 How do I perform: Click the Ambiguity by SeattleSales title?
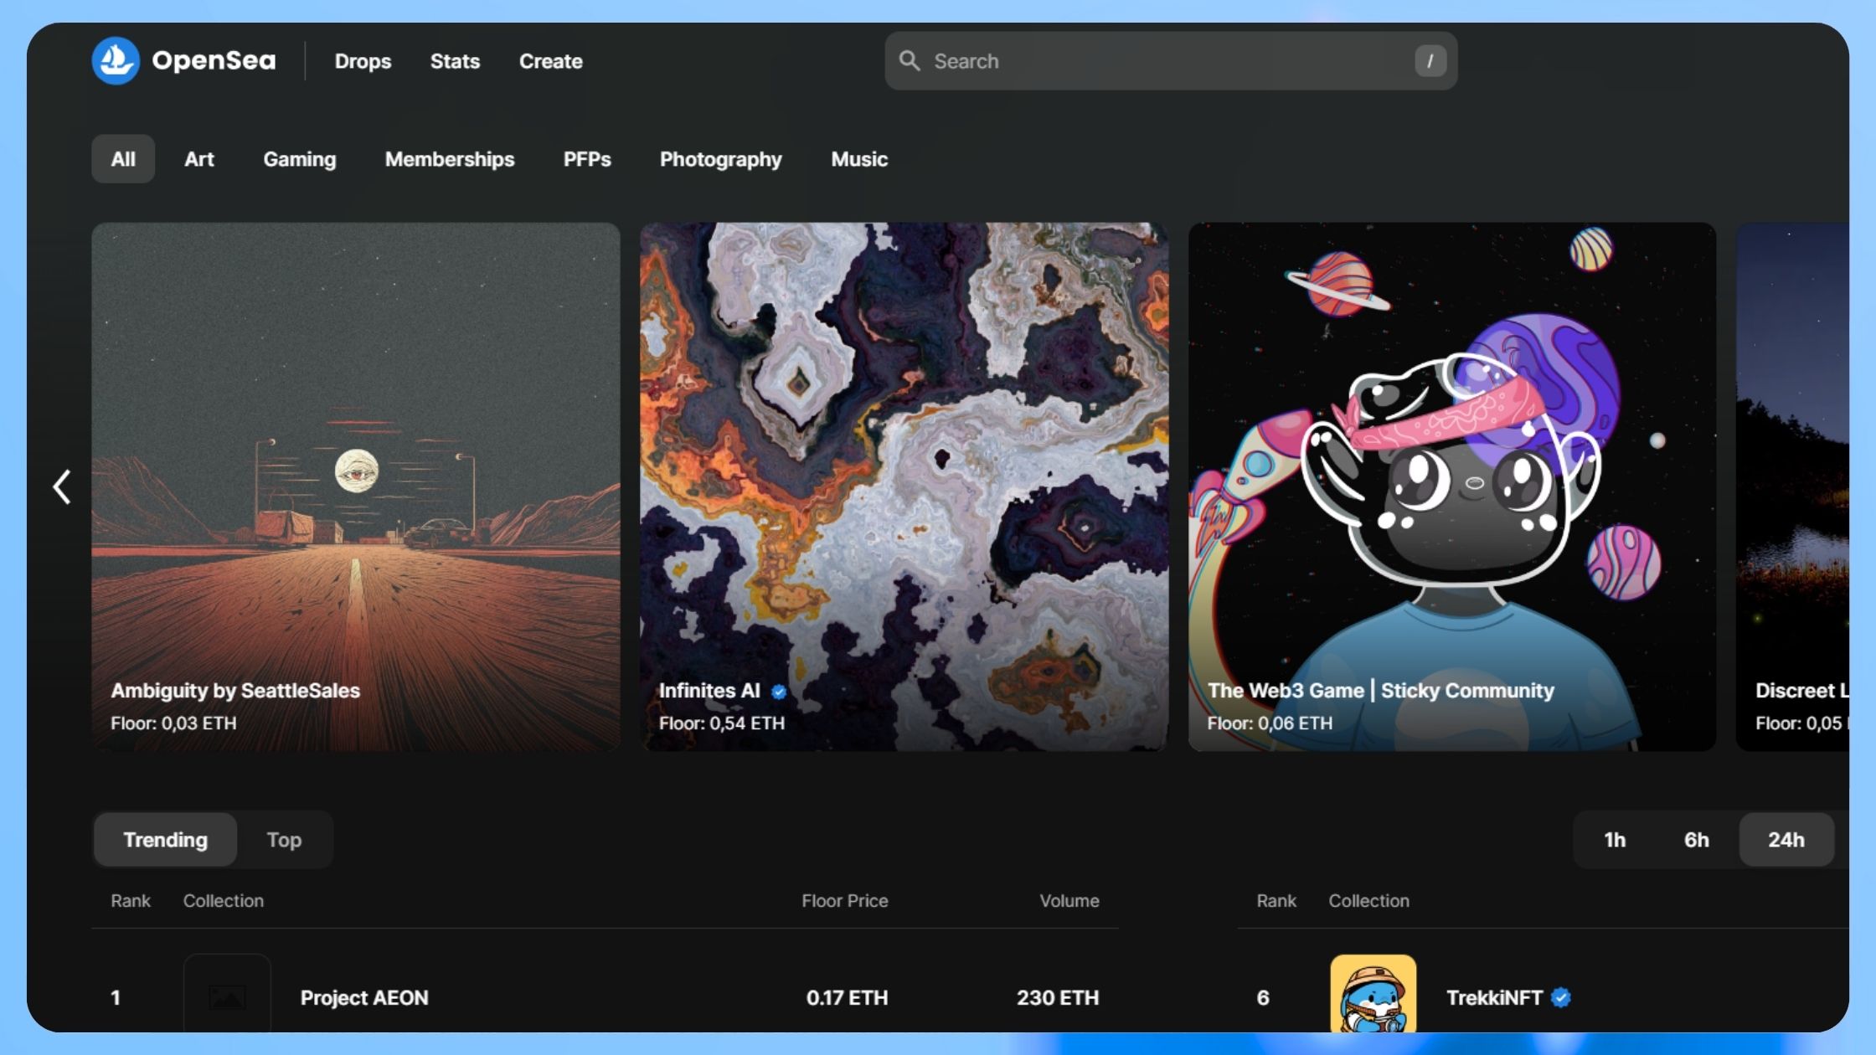[x=235, y=691]
